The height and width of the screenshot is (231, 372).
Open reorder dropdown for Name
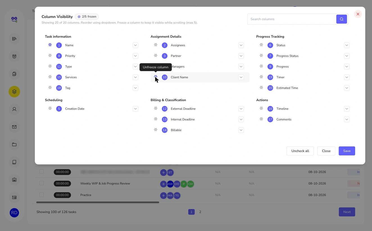[135, 45]
